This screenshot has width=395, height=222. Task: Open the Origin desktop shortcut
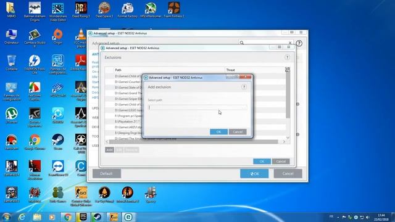click(57, 37)
